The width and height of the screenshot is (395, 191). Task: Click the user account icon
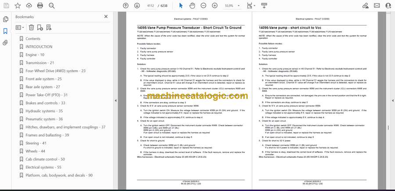[388, 6]
